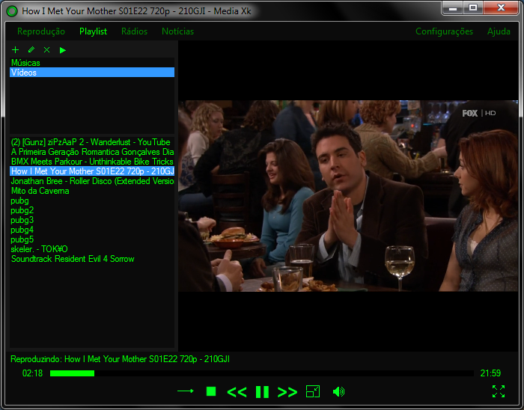
Task: Delete playlist with the X icon
Action: (46, 49)
